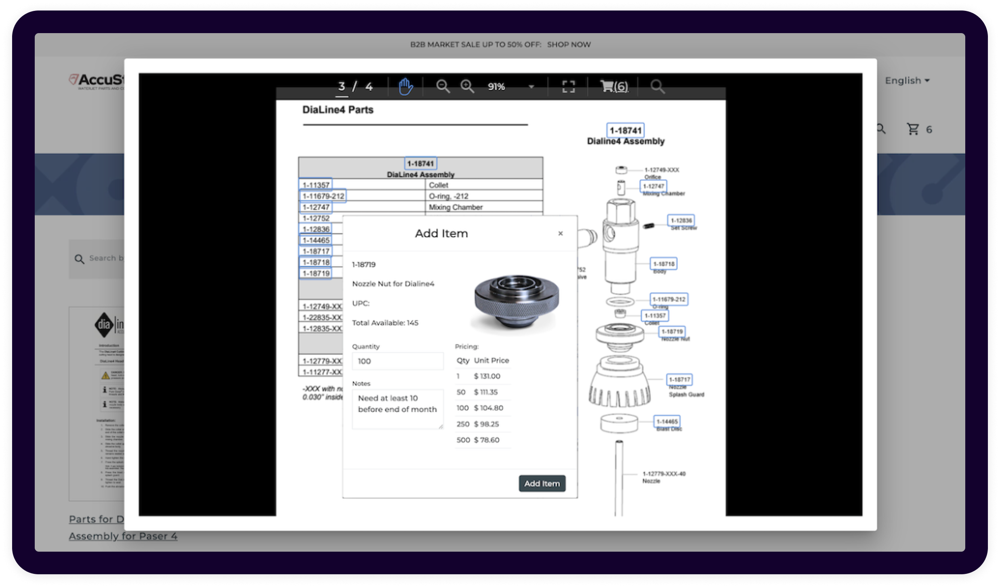Click diagram label 1-18719 Nozzle Nut

(672, 332)
